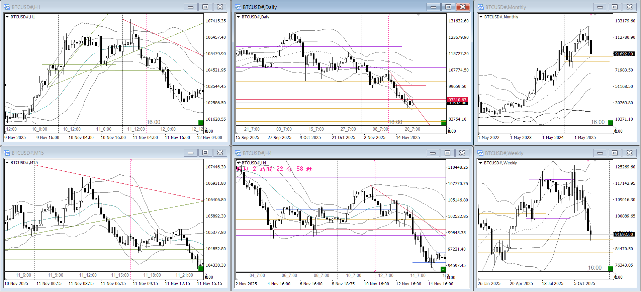Click the chart icon in BTCUSD#,H1 title bar
The image size is (641, 292).
click(x=7, y=7)
